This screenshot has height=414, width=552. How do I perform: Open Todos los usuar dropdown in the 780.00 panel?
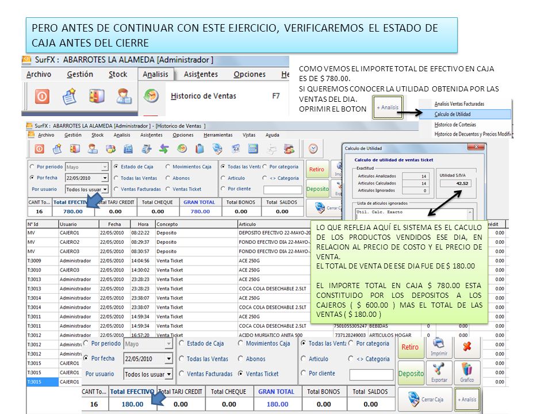click(x=105, y=189)
